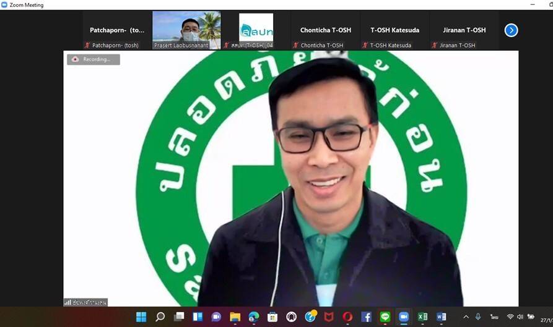
Task: Switch the Thai input language indicator
Action: [x=494, y=316]
